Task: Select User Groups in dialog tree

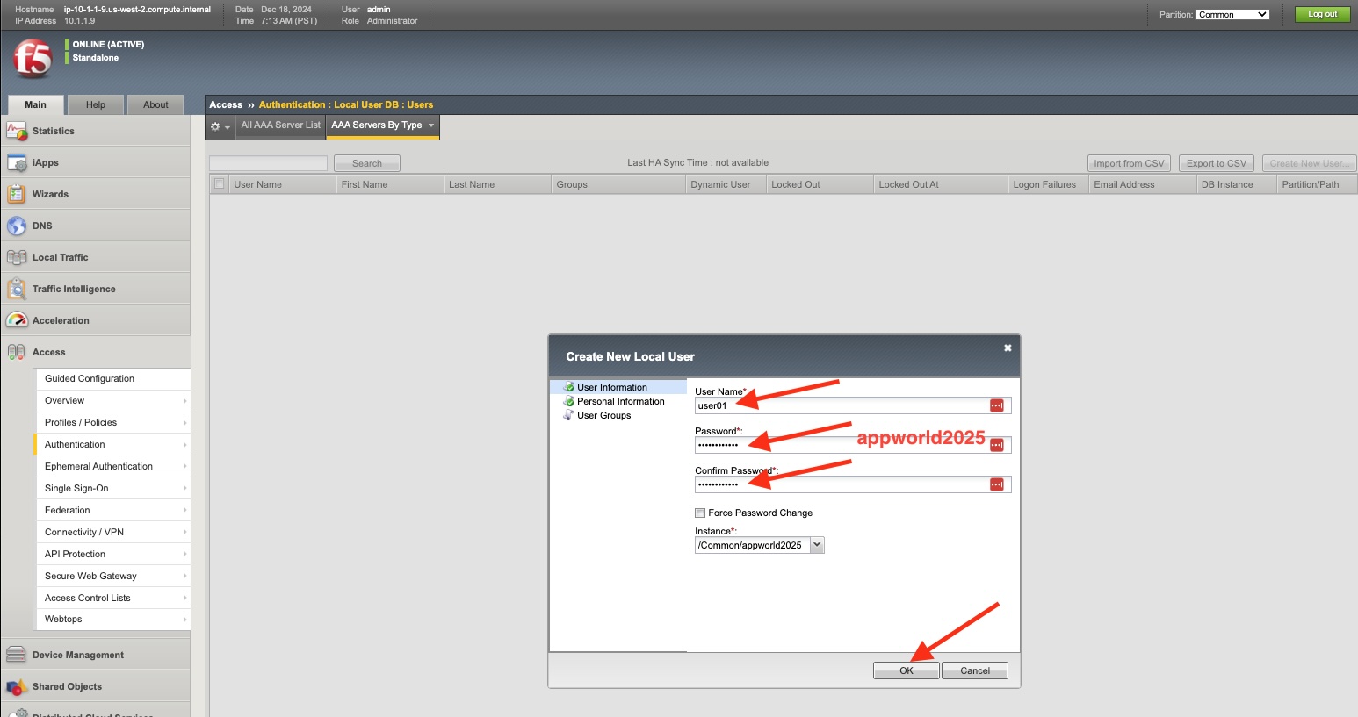Action: [603, 415]
